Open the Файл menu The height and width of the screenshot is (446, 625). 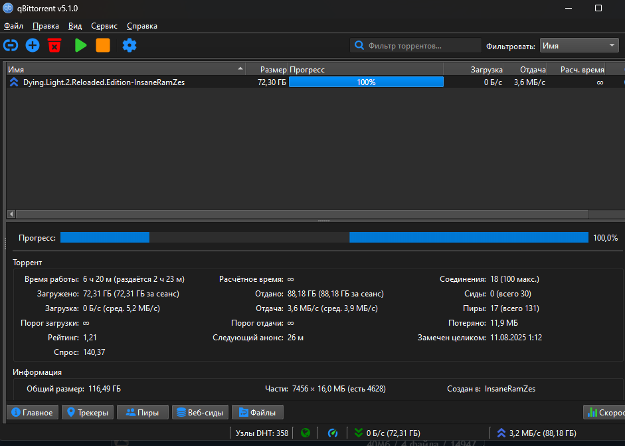[13, 26]
